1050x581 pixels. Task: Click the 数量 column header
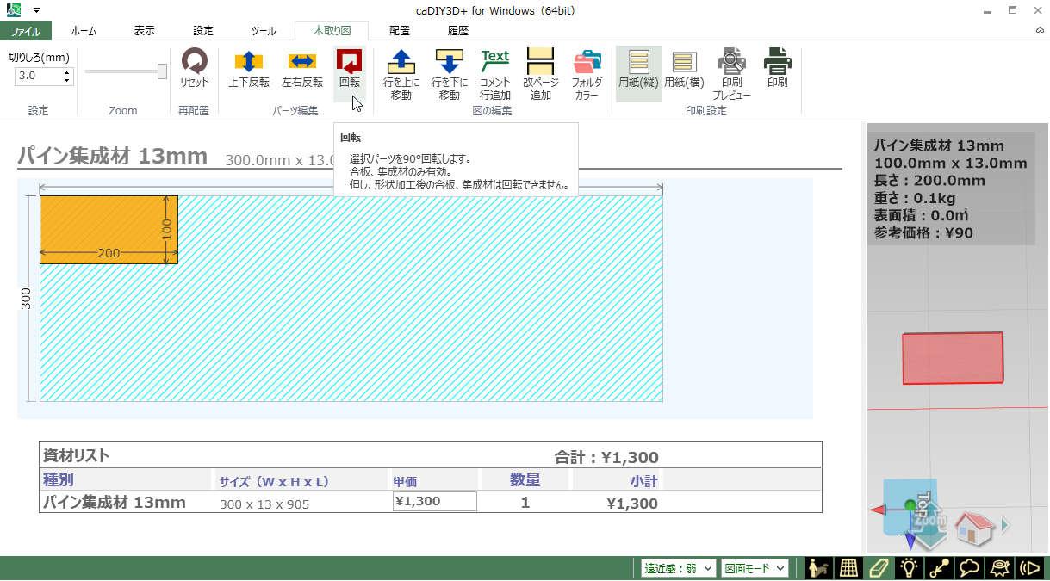pyautogui.click(x=525, y=480)
